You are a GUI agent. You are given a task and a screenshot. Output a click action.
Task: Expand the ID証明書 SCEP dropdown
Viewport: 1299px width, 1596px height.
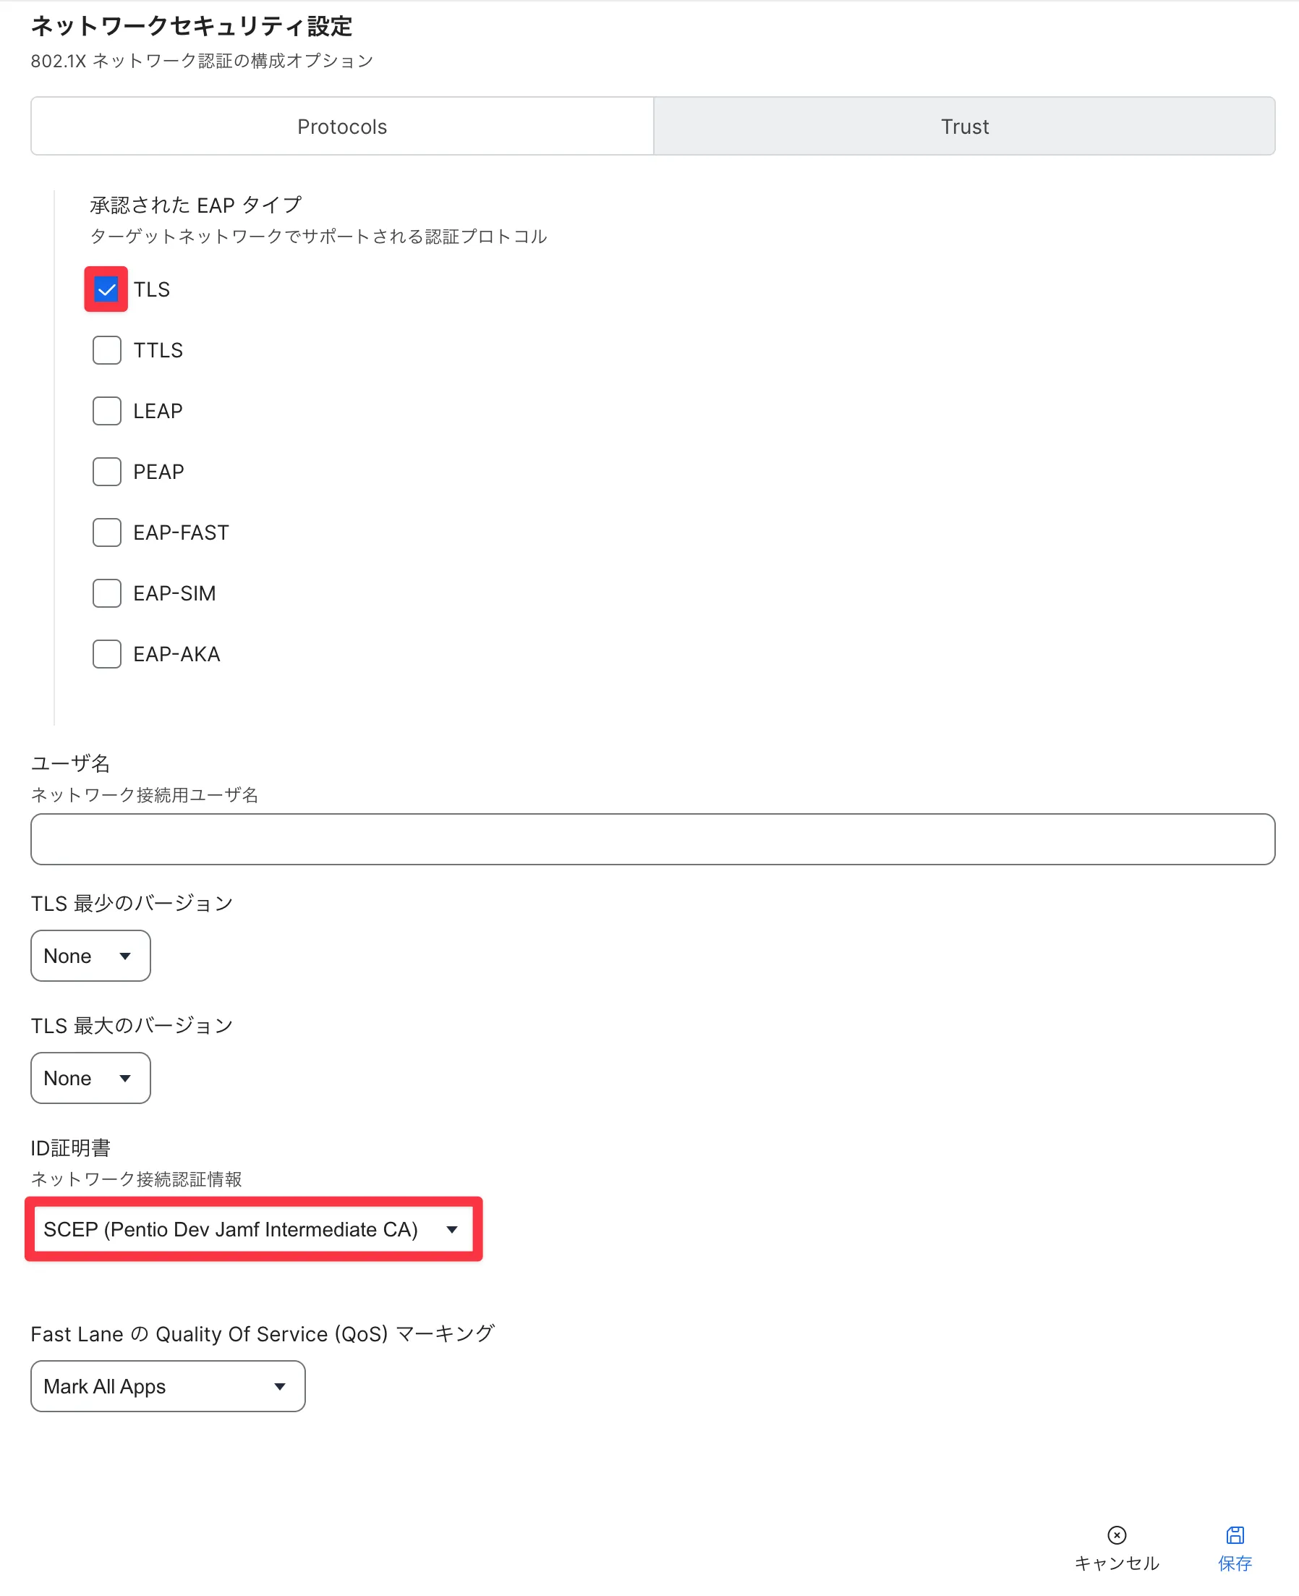coord(253,1228)
